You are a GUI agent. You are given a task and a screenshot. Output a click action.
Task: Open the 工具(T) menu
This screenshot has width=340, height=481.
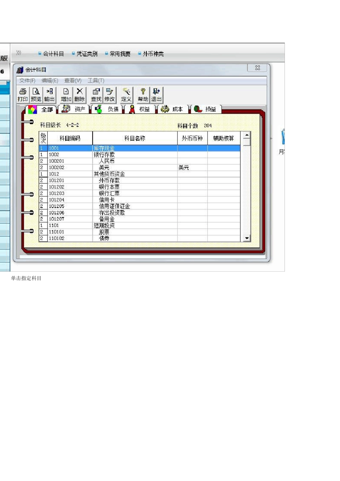point(96,81)
